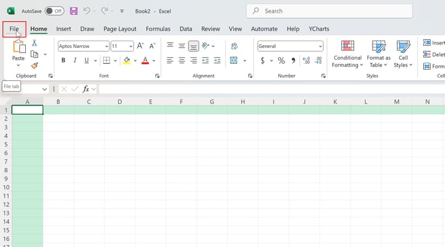This screenshot has width=445, height=247.
Task: Click the Excel app logo icon
Action: [11, 11]
